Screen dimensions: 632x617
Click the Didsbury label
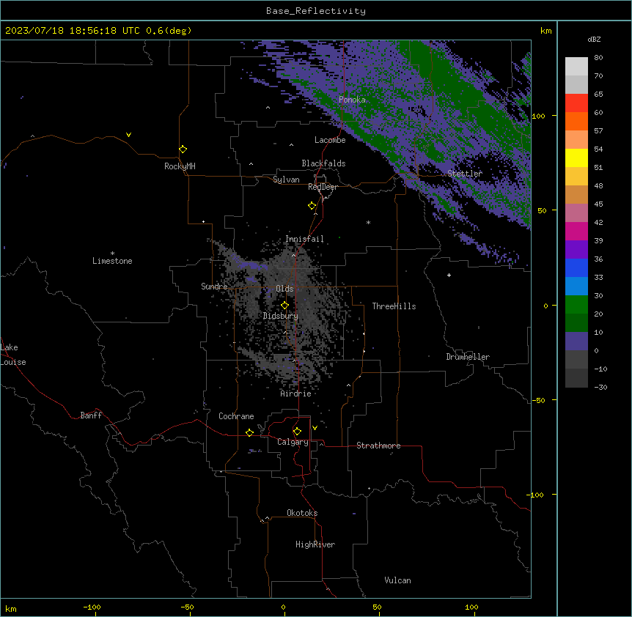pyautogui.click(x=281, y=316)
